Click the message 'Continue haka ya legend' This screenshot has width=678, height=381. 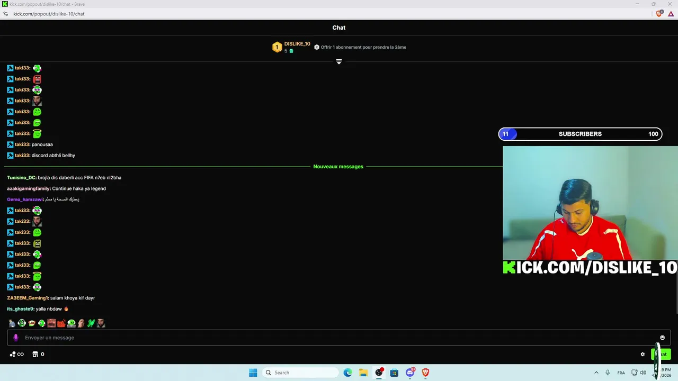click(79, 189)
